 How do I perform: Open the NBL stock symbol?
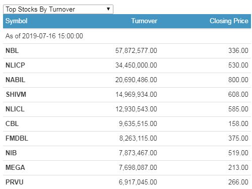click(x=12, y=50)
